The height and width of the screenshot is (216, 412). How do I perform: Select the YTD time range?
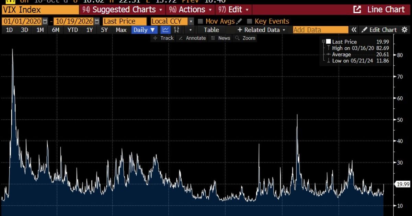[x=72, y=30]
